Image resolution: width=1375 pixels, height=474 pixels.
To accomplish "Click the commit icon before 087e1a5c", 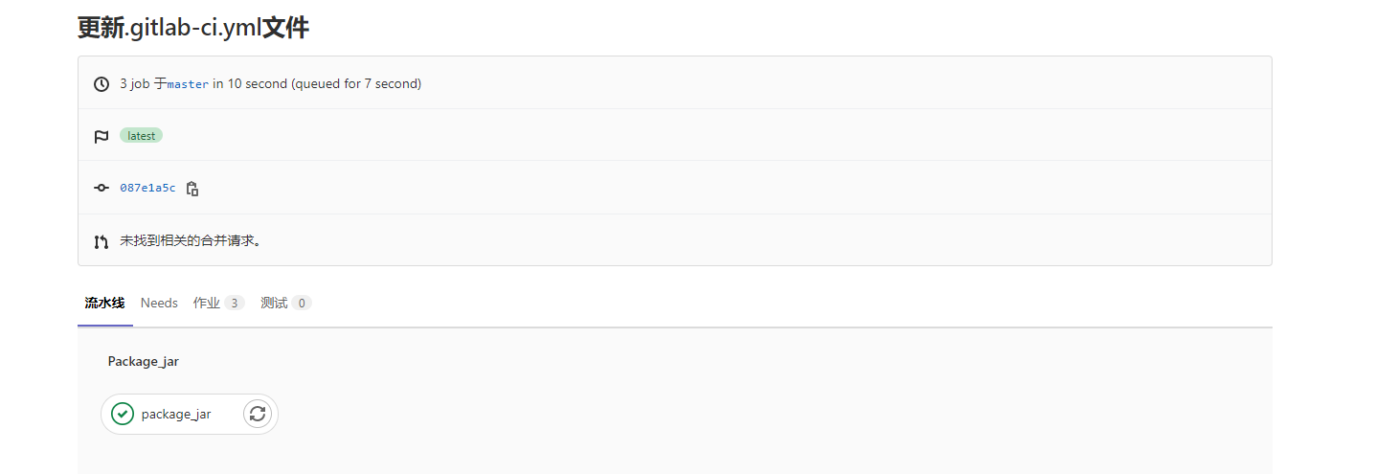I will tap(101, 188).
